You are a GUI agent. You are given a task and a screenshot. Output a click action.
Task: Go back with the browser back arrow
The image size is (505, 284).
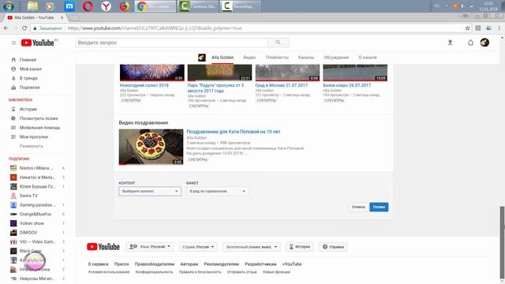tap(6, 28)
